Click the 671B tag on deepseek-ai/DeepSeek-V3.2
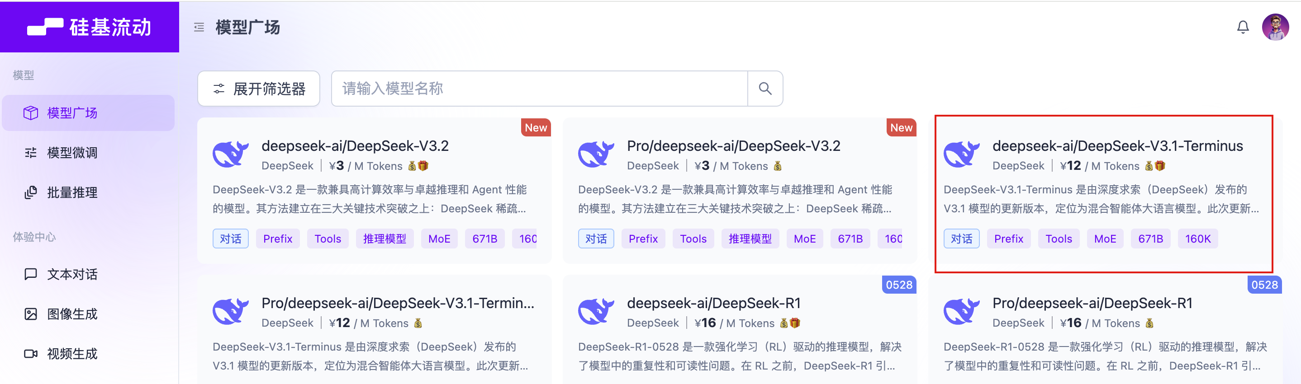This screenshot has height=384, width=1301. click(x=485, y=239)
